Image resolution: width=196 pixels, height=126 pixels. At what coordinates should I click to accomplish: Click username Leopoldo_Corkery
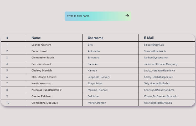tap(99, 77)
